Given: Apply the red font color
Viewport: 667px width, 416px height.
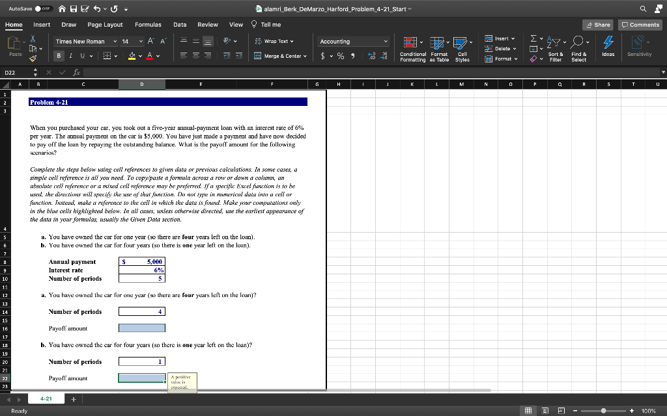Looking at the screenshot, I should tap(149, 56).
